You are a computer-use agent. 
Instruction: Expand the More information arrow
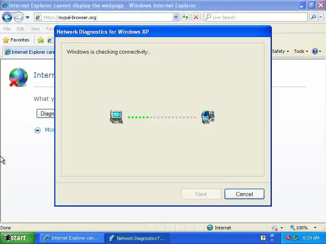click(37, 130)
